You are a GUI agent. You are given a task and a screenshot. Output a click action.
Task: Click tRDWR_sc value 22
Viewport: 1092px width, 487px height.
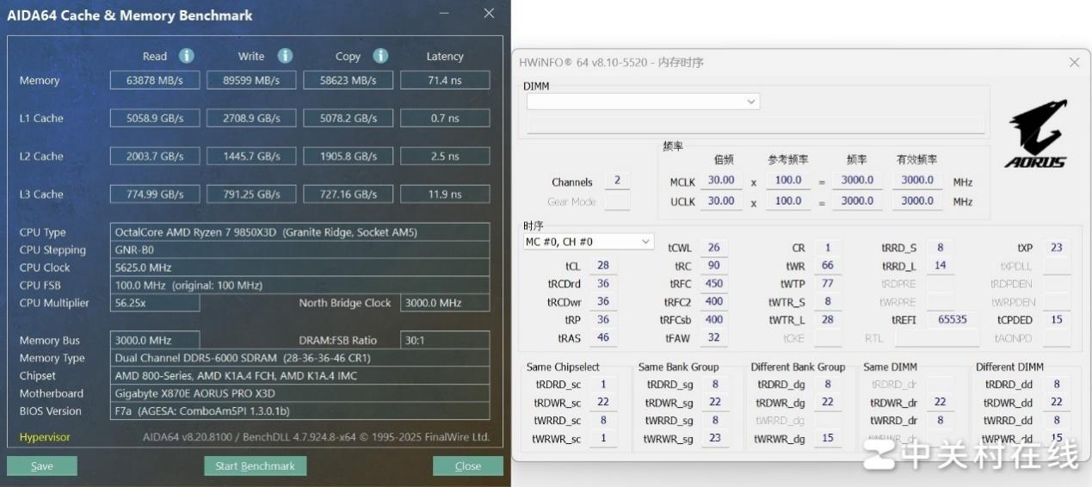(603, 403)
